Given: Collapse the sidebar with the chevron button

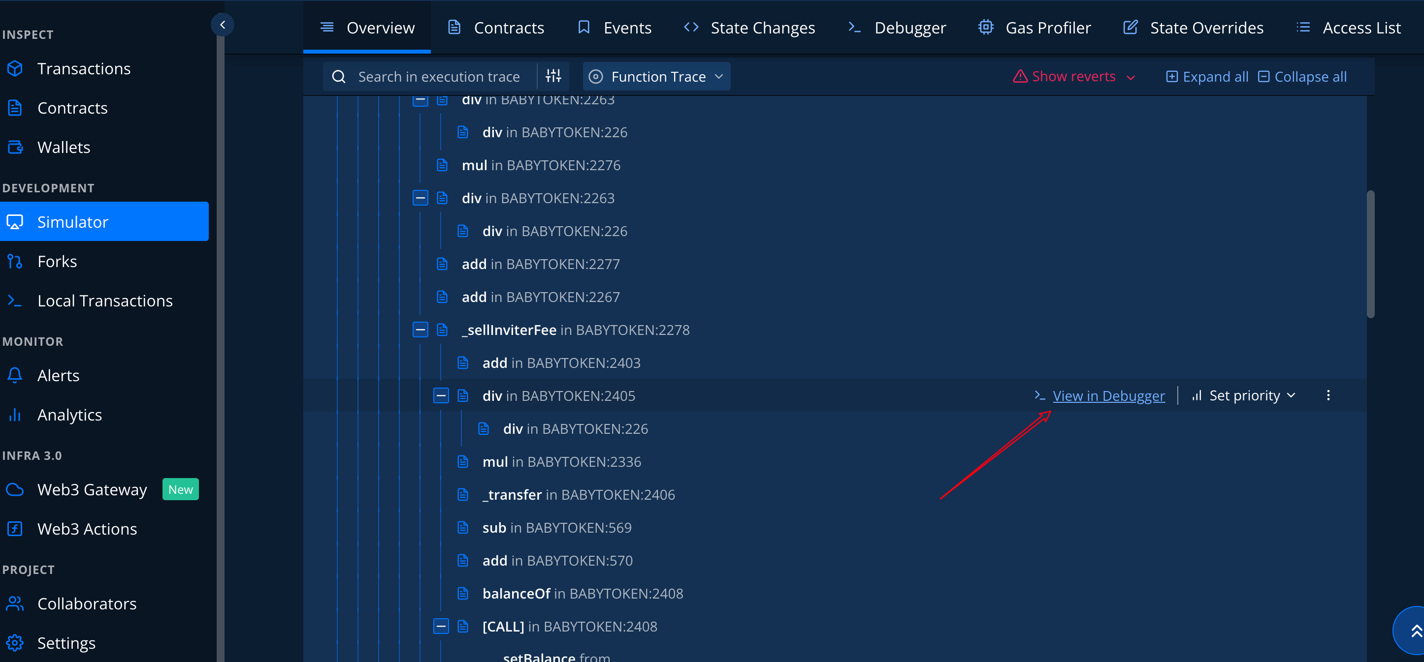Looking at the screenshot, I should [223, 25].
